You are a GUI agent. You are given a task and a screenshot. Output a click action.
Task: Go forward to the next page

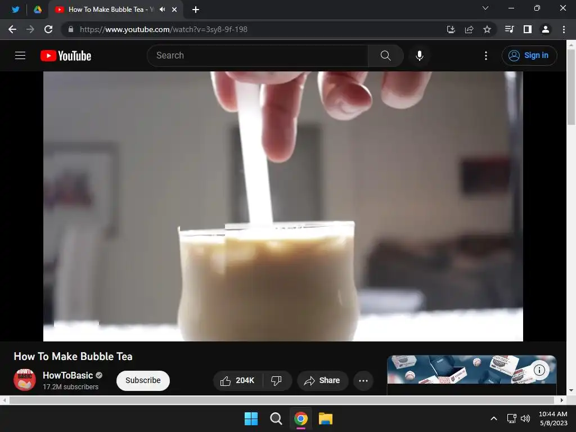point(30,29)
